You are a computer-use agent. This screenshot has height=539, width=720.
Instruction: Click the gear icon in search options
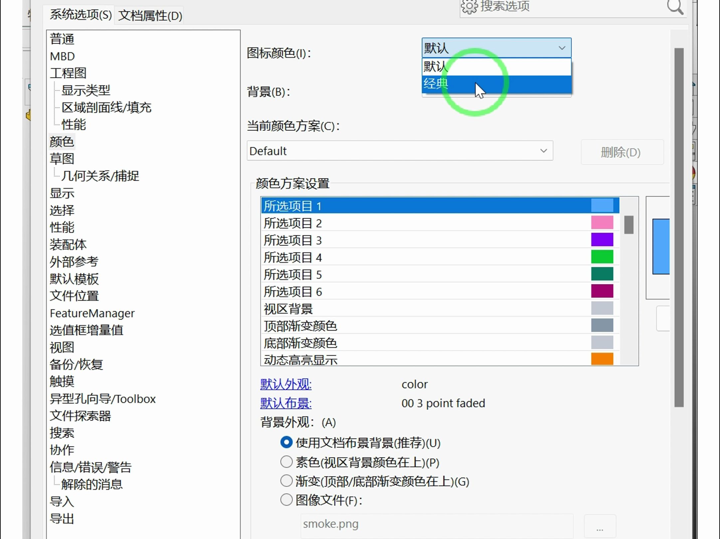click(x=469, y=7)
